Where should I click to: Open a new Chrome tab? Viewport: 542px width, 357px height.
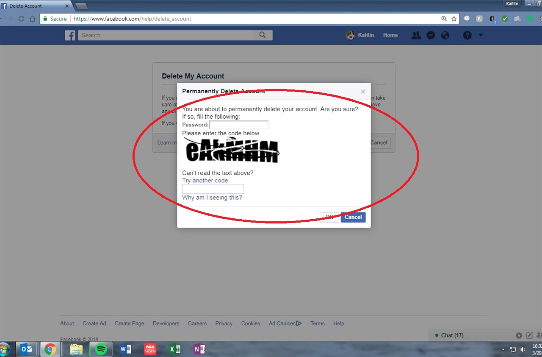[x=81, y=6]
